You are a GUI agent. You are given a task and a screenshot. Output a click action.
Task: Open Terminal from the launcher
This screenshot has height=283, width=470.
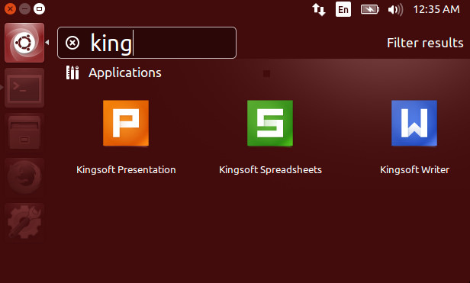(24, 88)
